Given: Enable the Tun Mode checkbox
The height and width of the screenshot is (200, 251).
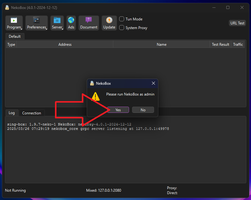Looking at the screenshot, I should (x=122, y=19).
